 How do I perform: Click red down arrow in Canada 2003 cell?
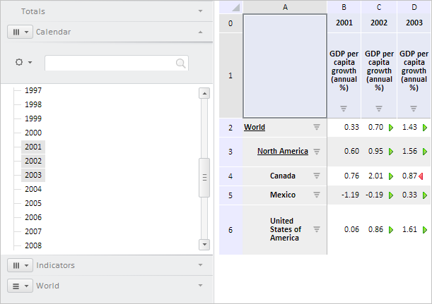[421, 176]
